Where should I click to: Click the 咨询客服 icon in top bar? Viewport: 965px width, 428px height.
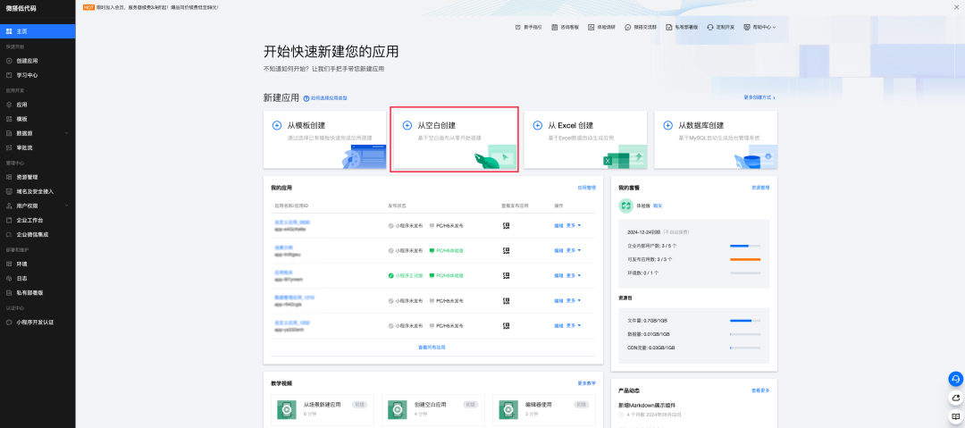555,27
